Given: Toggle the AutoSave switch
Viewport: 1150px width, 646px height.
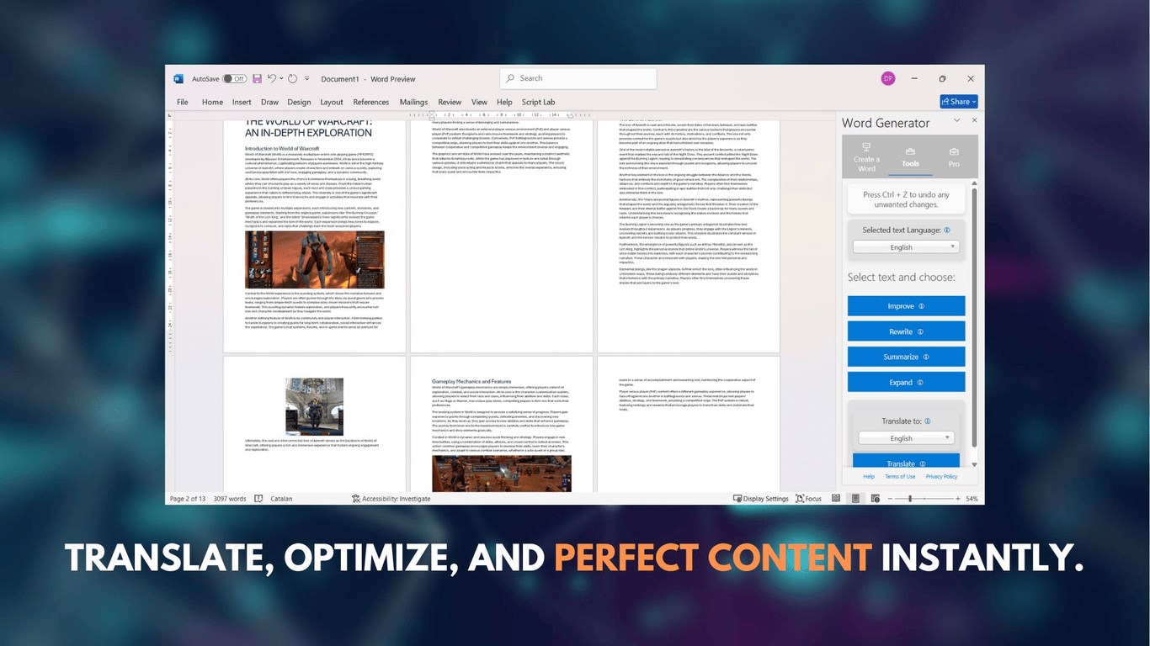Looking at the screenshot, I should pos(234,79).
